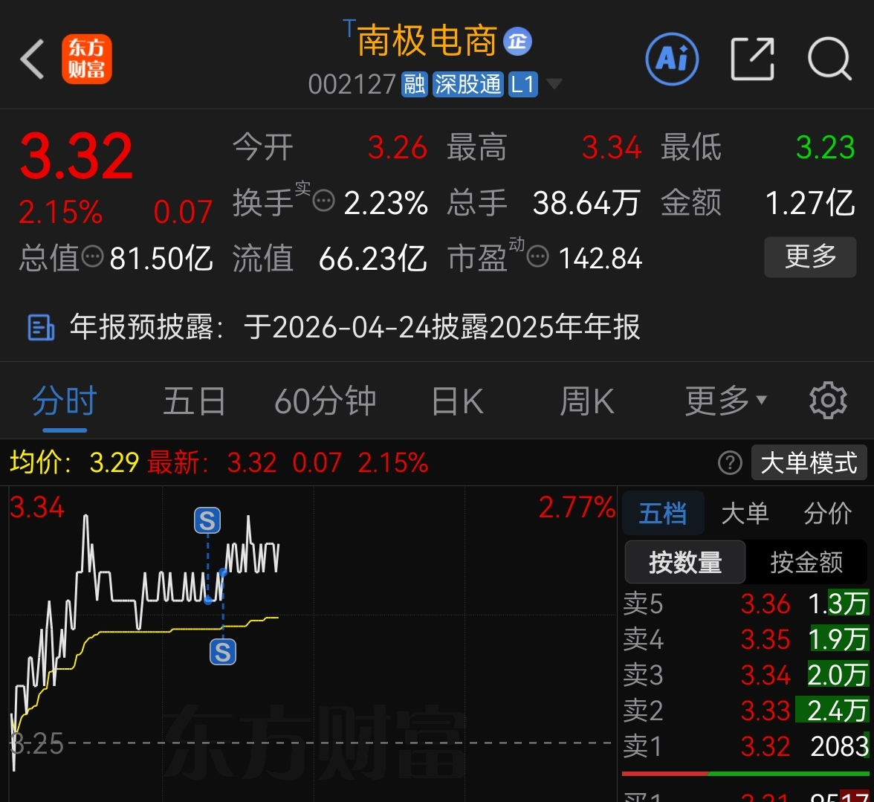874x802 pixels.
Task: Select the 分时 chart tab
Action: (x=65, y=401)
